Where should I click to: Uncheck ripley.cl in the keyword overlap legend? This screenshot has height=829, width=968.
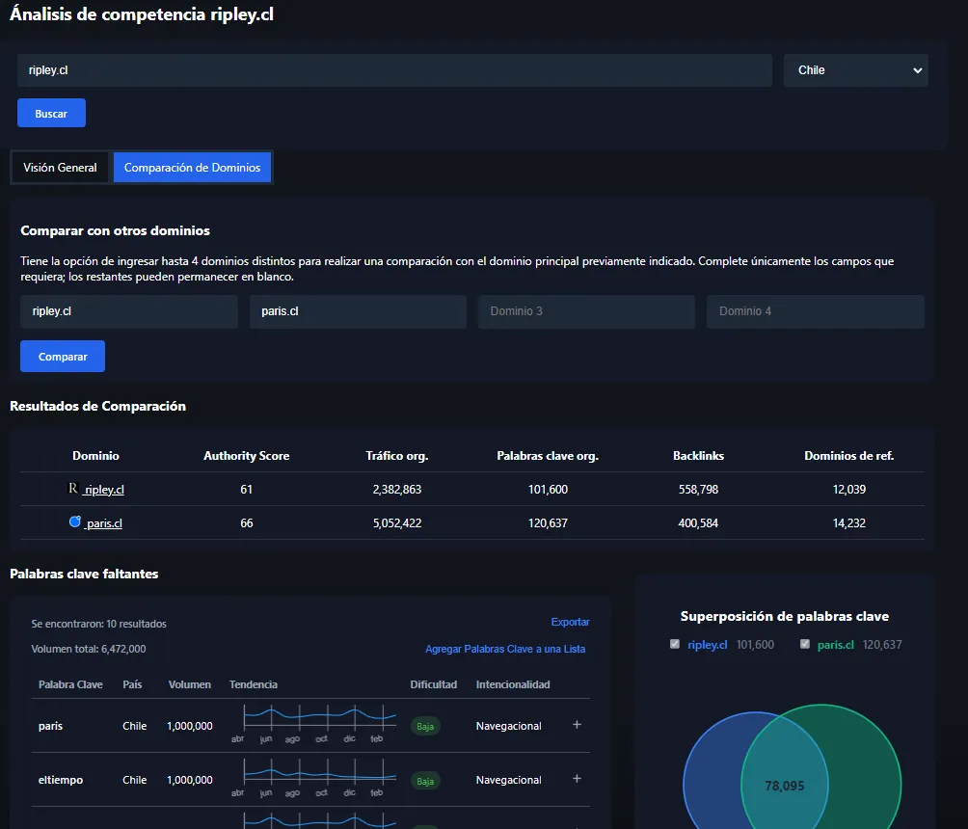[675, 644]
